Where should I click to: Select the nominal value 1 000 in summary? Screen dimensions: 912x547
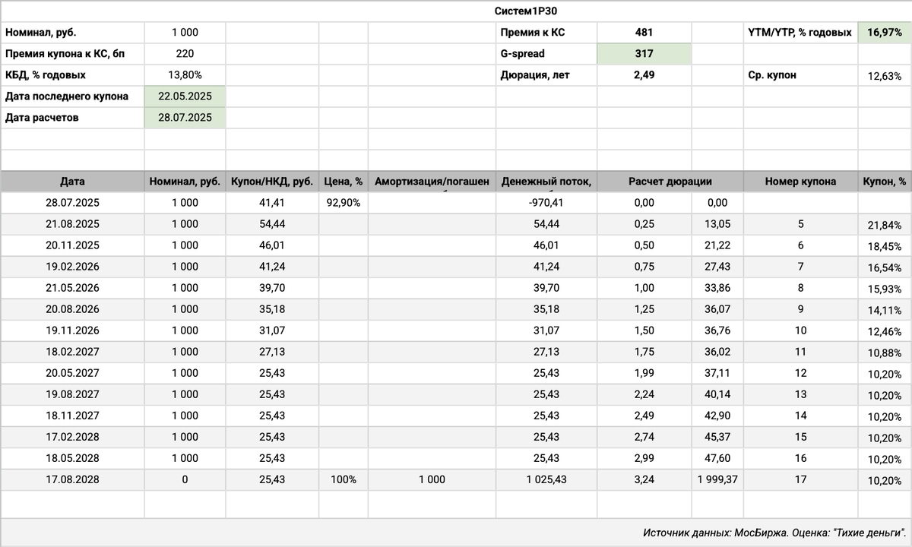click(185, 33)
